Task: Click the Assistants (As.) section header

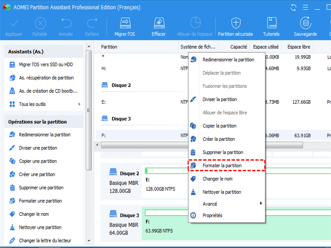Action: pyautogui.click(x=44, y=52)
